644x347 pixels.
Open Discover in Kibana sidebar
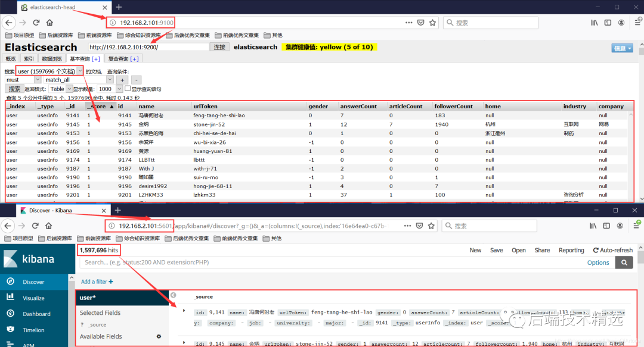click(33, 282)
